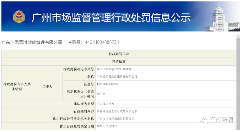Click the 注册号 value cell in table
Screen dimensions: 242x132
coord(166,84)
